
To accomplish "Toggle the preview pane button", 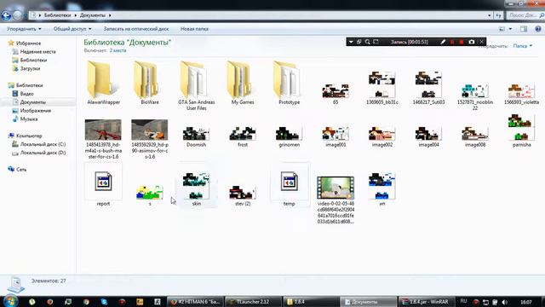I will (524, 29).
